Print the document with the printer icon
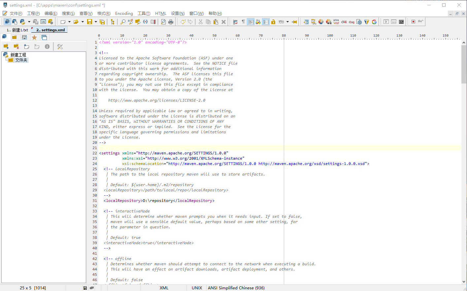467x291 pixels. point(171,22)
